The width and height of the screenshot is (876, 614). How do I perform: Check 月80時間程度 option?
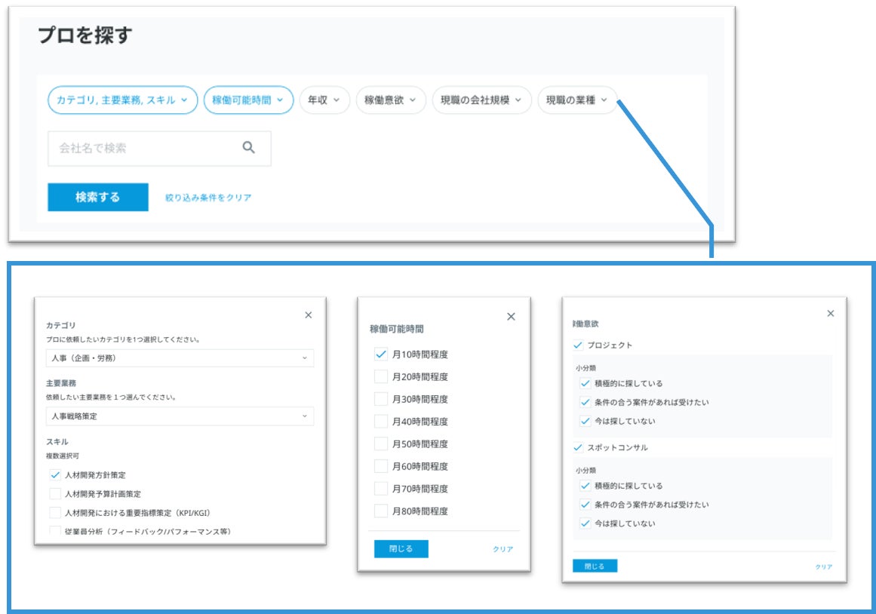coord(380,511)
